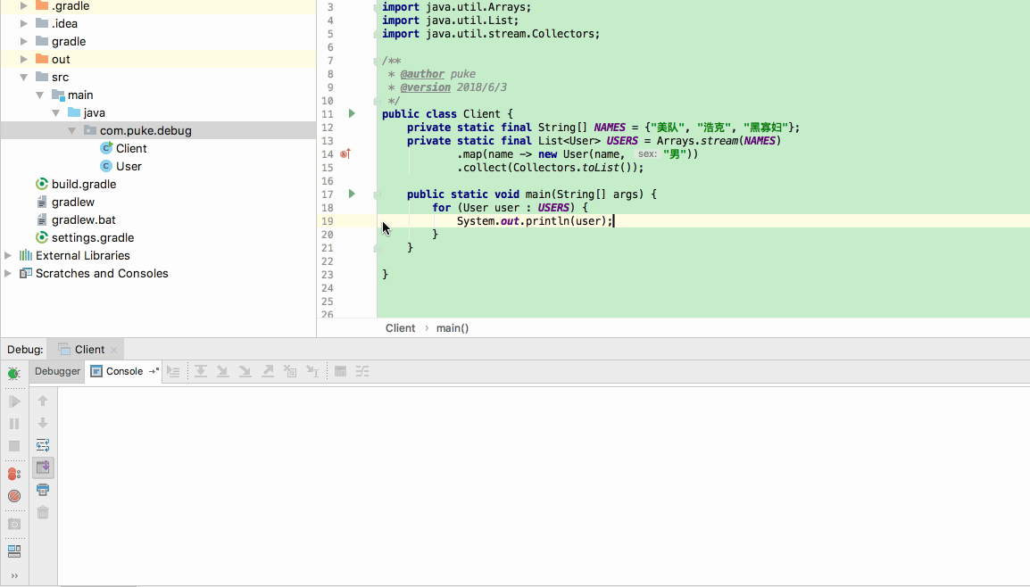Enable scroll-to-end in the console output
The width and height of the screenshot is (1030, 587).
(42, 467)
